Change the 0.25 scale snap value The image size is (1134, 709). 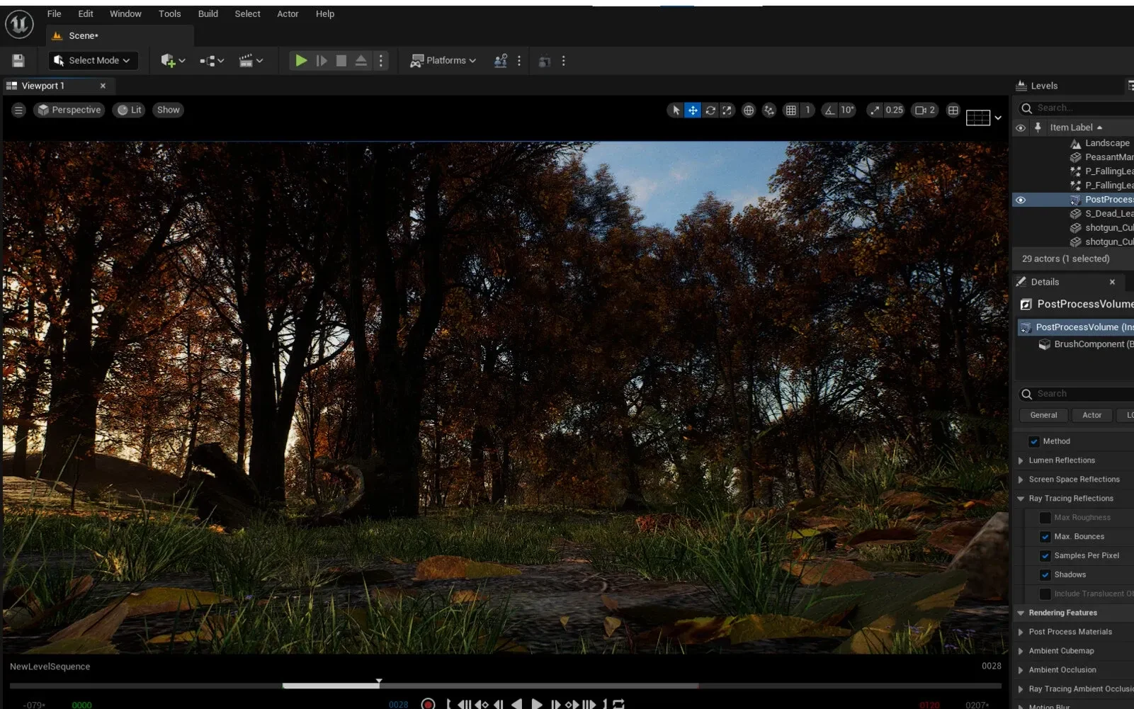pyautogui.click(x=895, y=110)
